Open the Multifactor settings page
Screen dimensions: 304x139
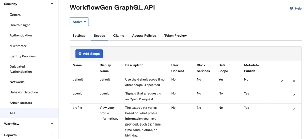[x=18, y=46]
